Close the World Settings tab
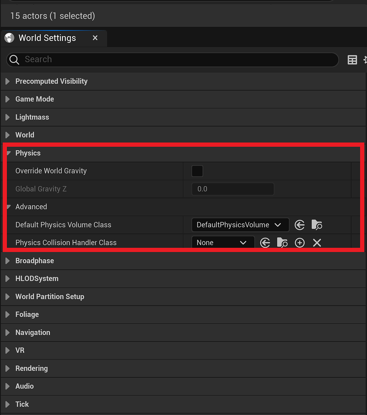The width and height of the screenshot is (367, 415). 95,38
